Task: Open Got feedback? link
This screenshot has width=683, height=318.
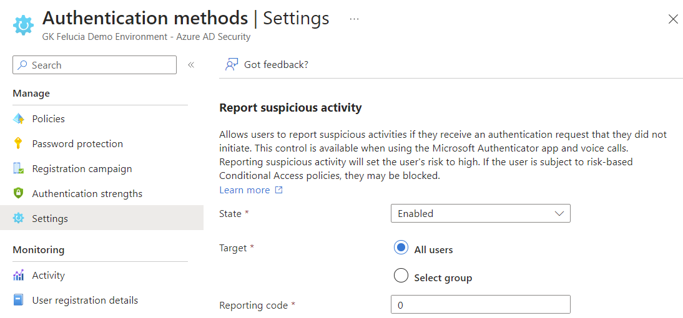Action: click(276, 65)
